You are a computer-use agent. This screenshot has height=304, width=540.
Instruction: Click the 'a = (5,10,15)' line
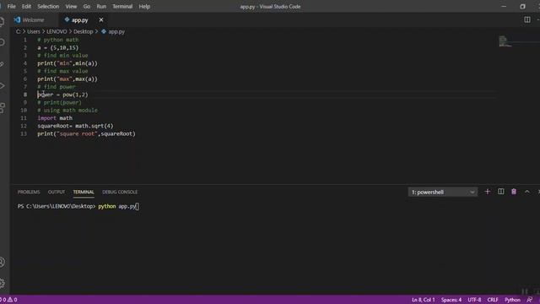pyautogui.click(x=58, y=47)
